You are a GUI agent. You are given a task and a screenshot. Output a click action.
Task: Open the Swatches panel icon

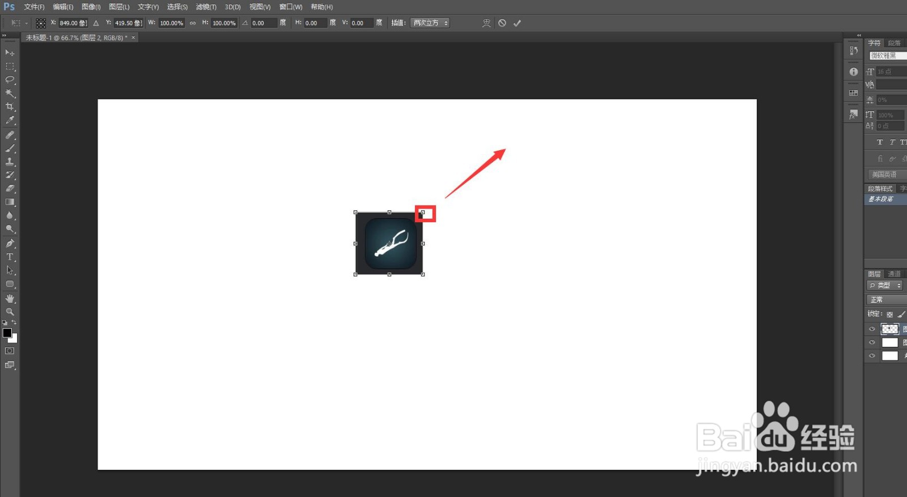[854, 93]
